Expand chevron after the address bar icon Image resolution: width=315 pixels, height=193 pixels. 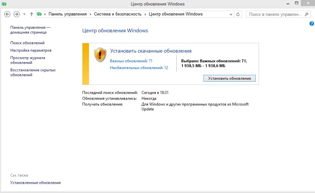coord(45,14)
